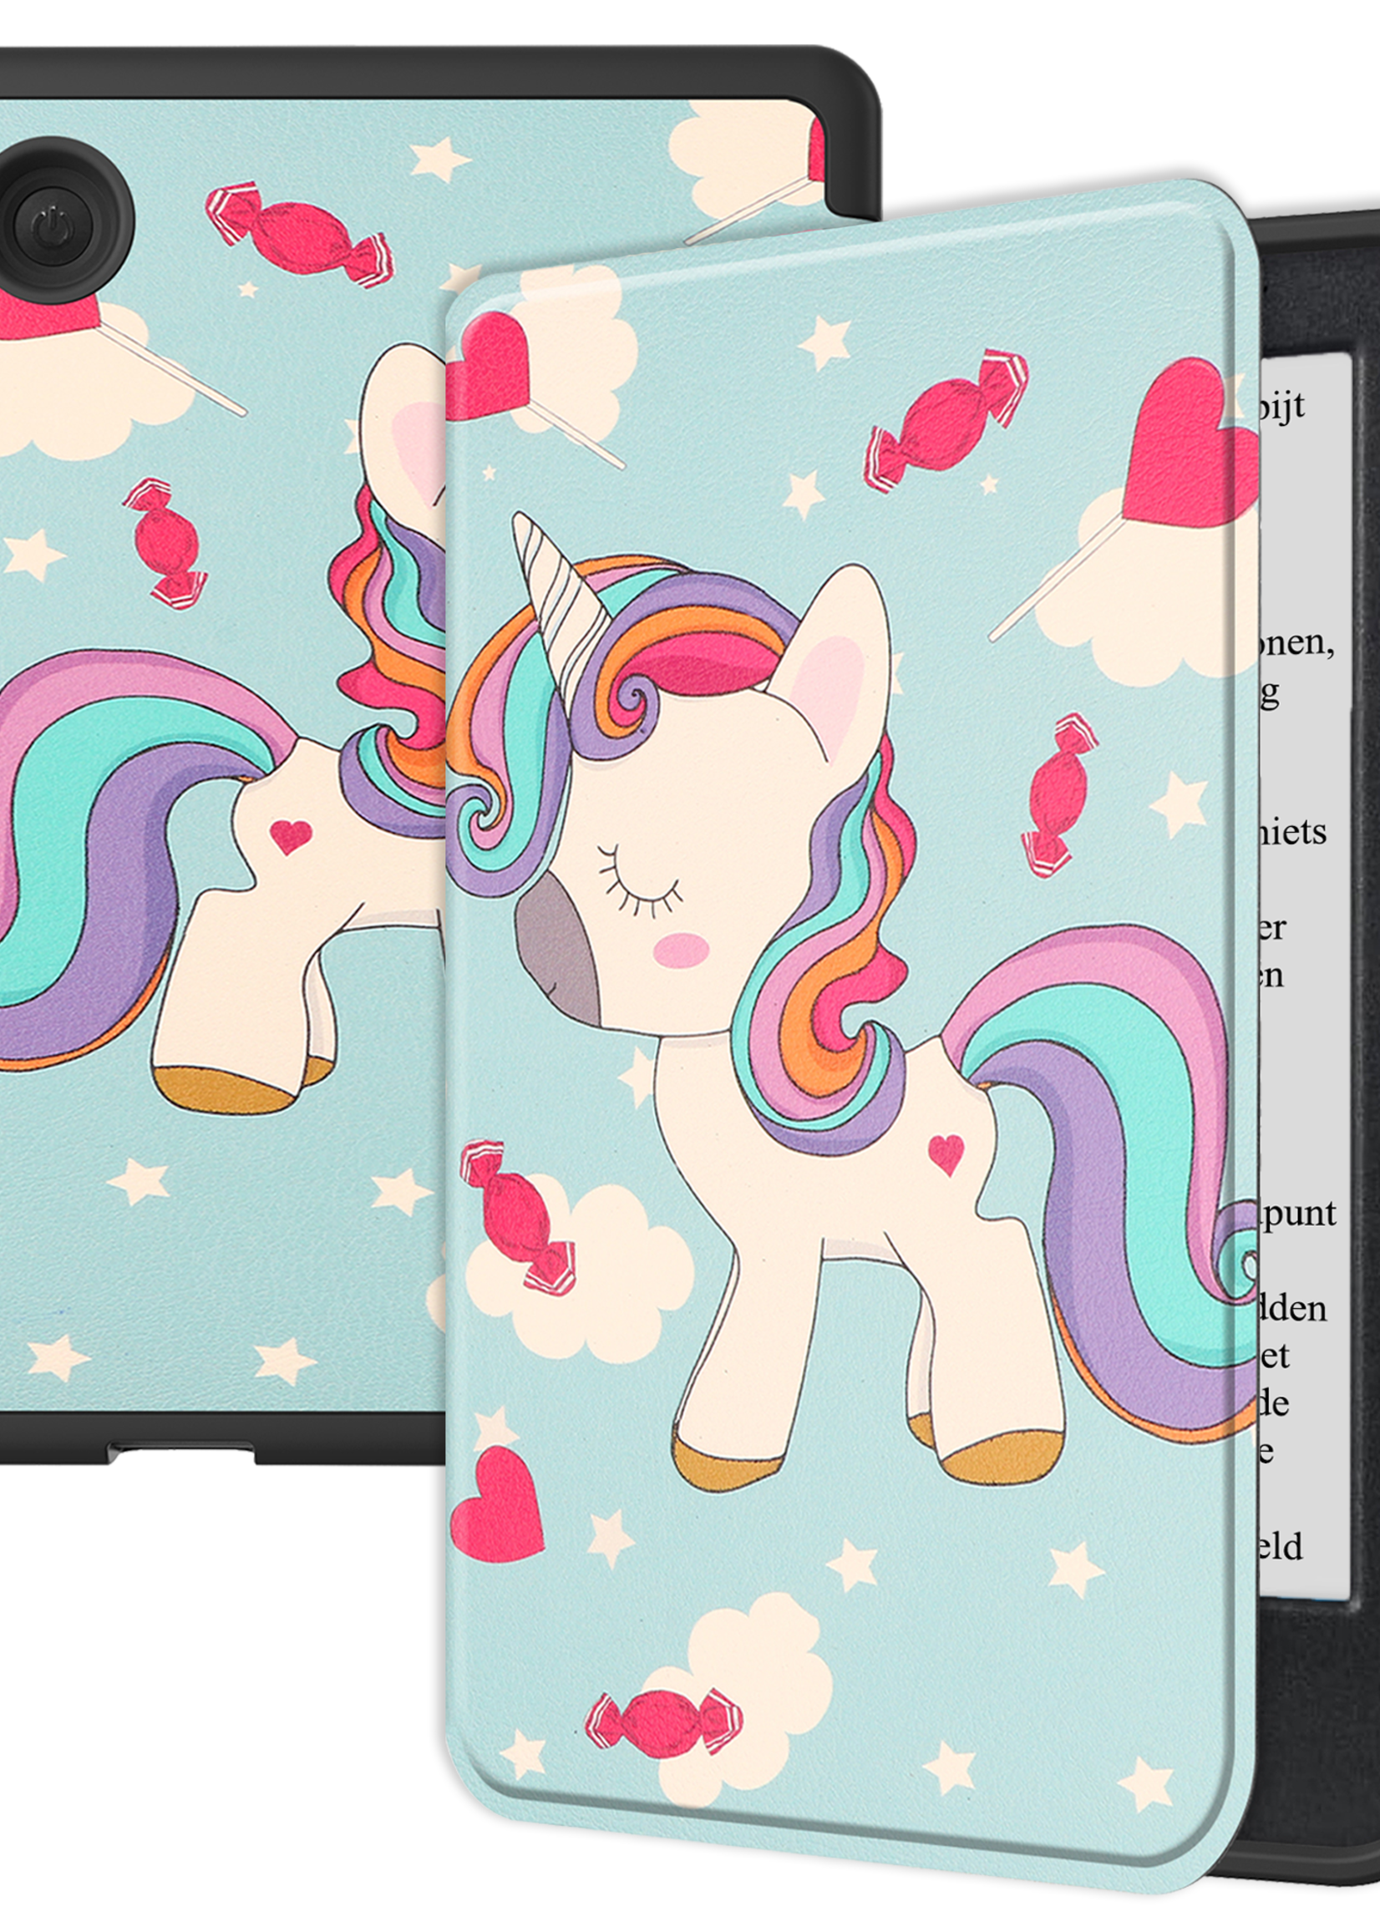Click the large red heart below unicorn's front hoof
Screen dimensions: 1380x1932
[497, 1505]
